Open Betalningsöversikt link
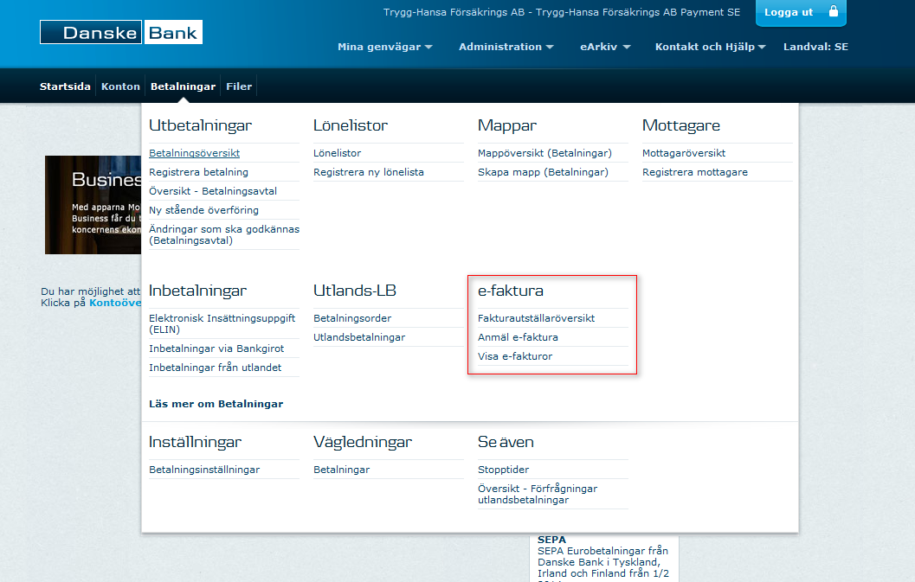The width and height of the screenshot is (915, 582). point(194,153)
